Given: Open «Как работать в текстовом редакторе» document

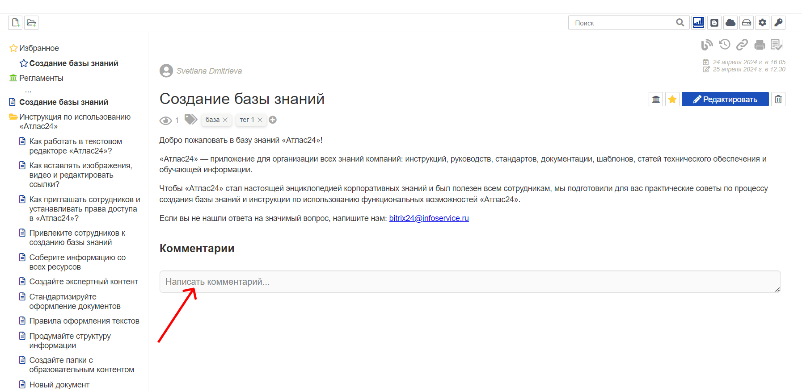Looking at the screenshot, I should (75, 146).
